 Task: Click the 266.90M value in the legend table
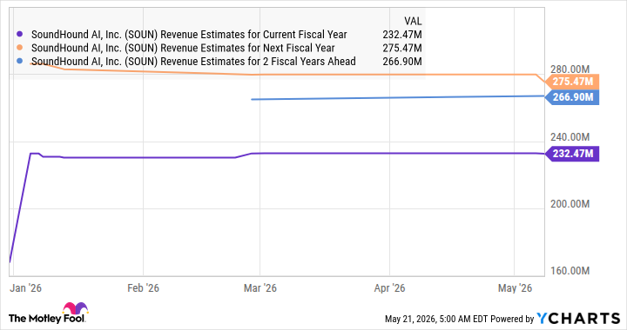tap(401, 62)
